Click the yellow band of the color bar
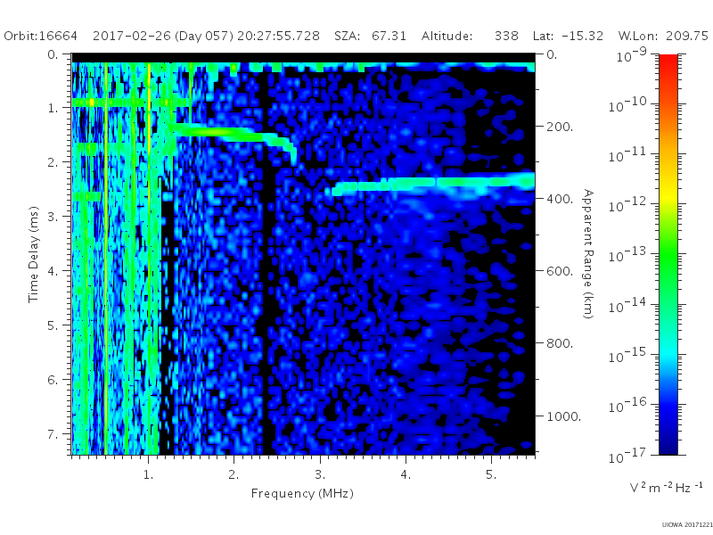713x535 pixels. point(668,195)
